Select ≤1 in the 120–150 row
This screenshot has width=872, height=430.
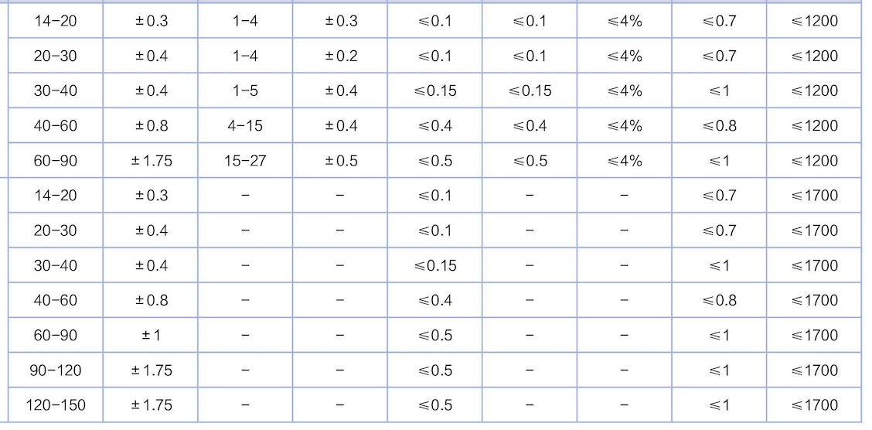click(719, 405)
